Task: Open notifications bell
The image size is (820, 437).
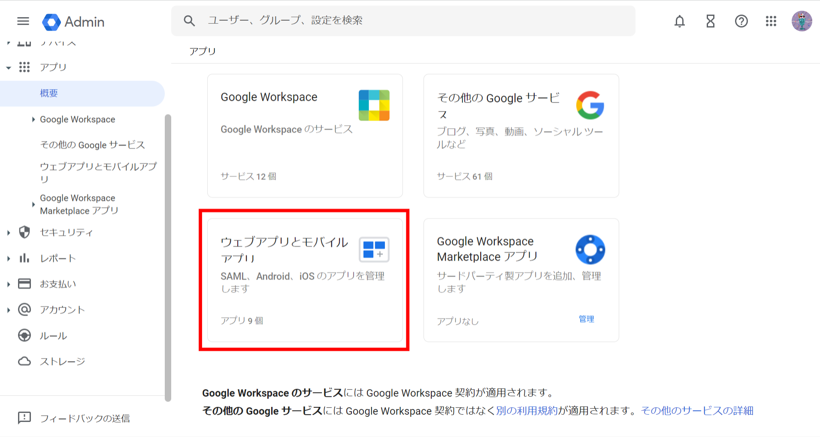Action: 680,21
